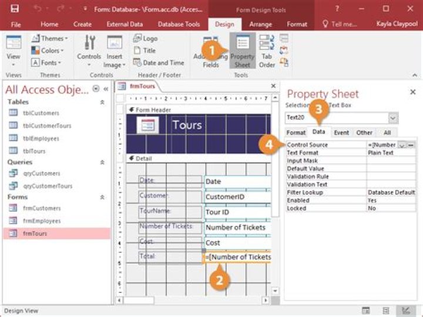Viewport: 423px width, 317px height.
Task: Switch to the Create ribbon tab
Action: click(82, 24)
